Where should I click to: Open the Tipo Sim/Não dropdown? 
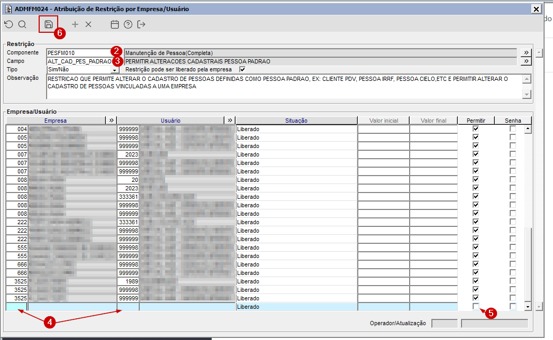(x=115, y=70)
